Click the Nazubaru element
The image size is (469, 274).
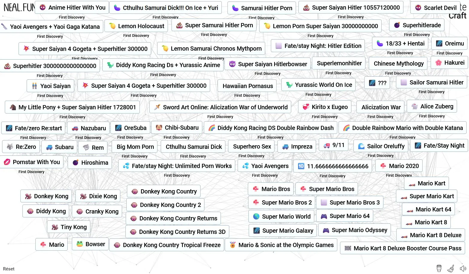tap(88, 128)
